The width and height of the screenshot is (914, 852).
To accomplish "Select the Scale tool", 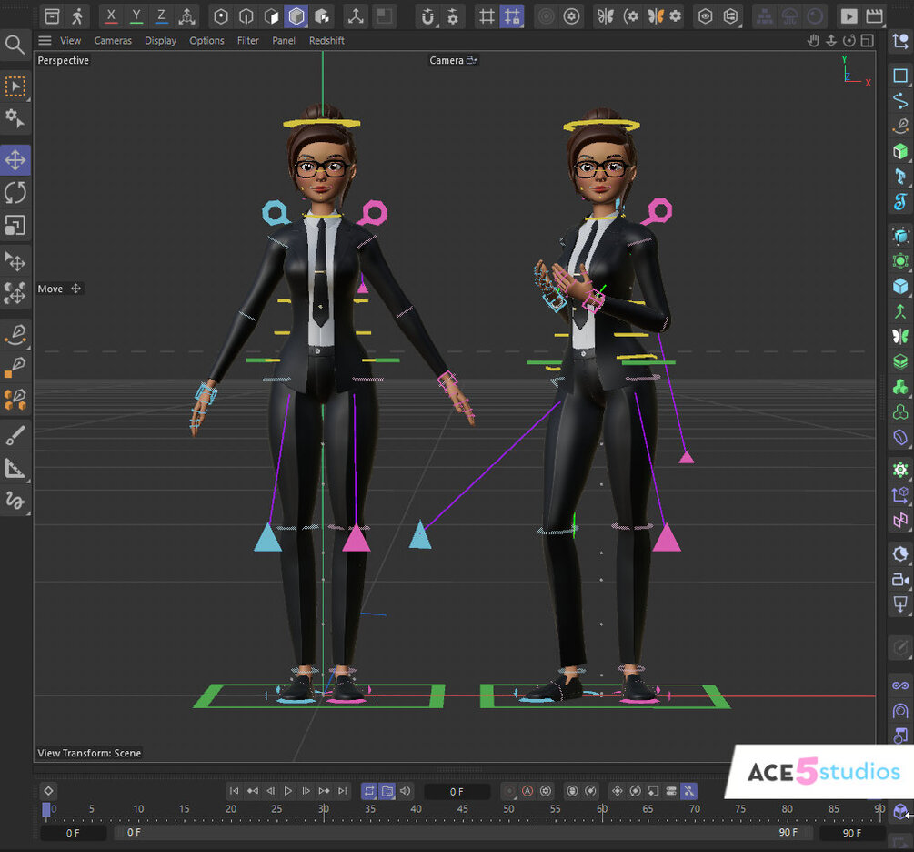I will point(15,225).
